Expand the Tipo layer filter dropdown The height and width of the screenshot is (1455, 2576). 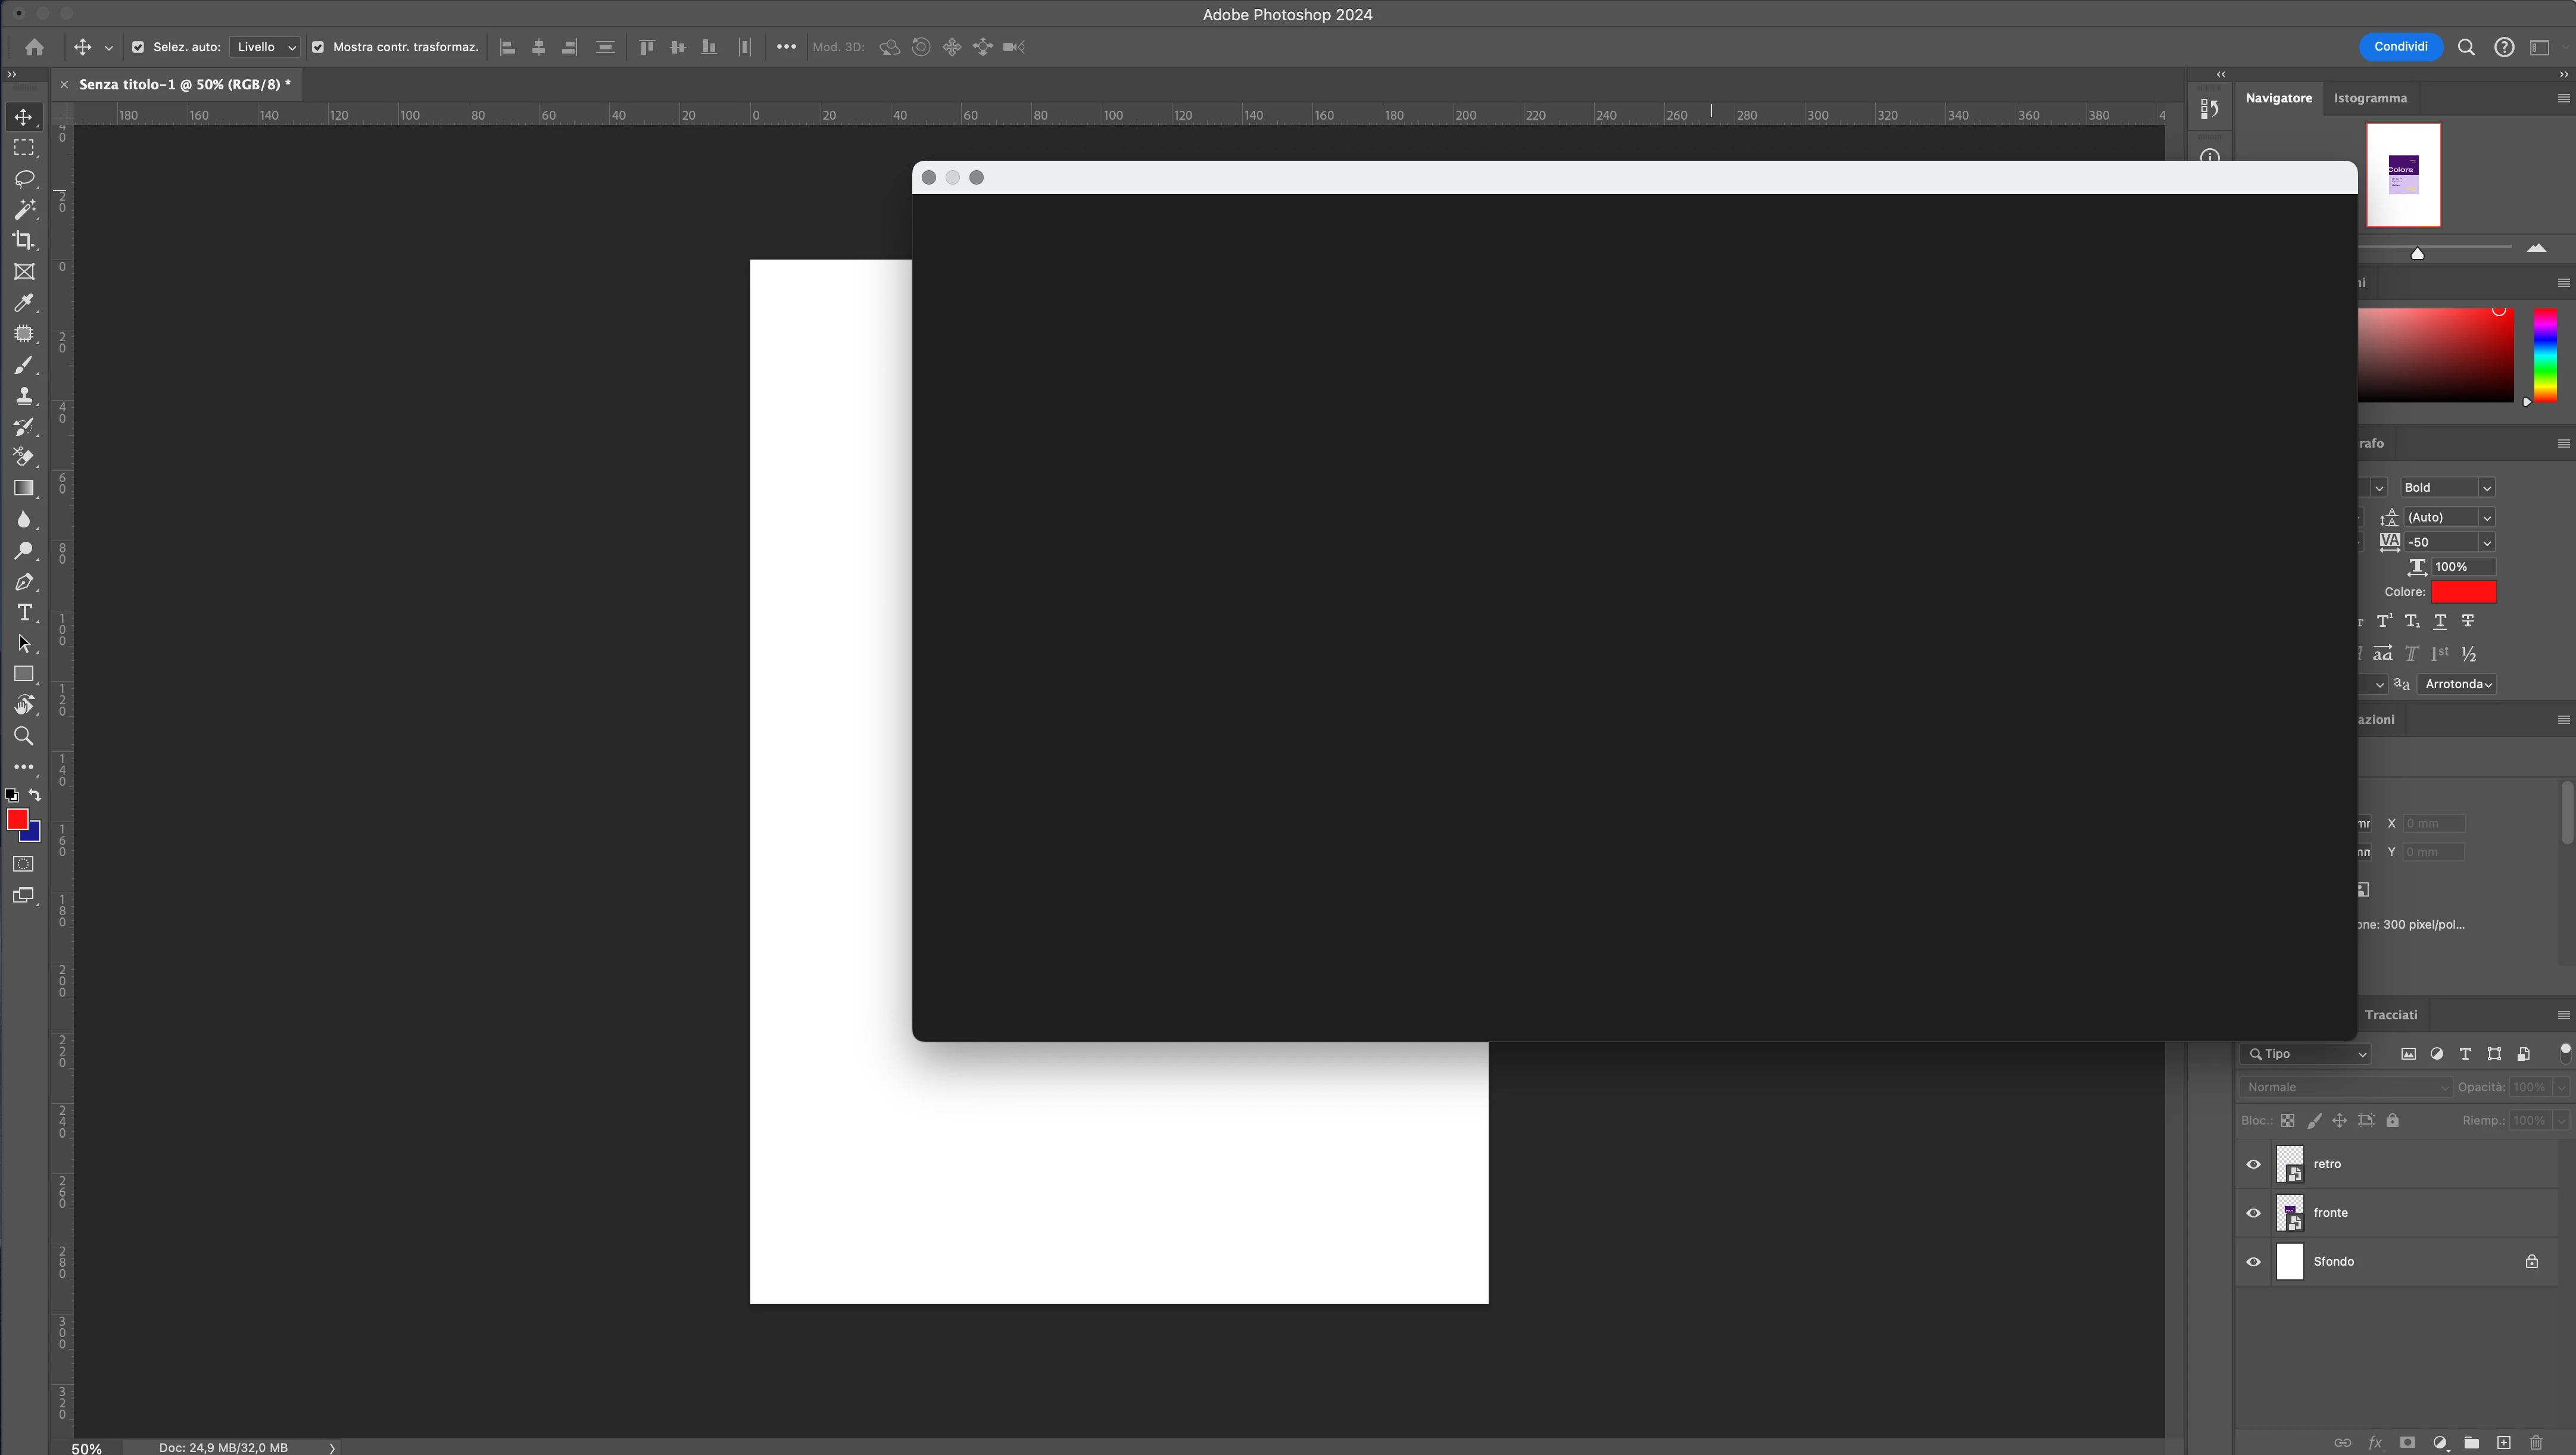coord(2306,1054)
